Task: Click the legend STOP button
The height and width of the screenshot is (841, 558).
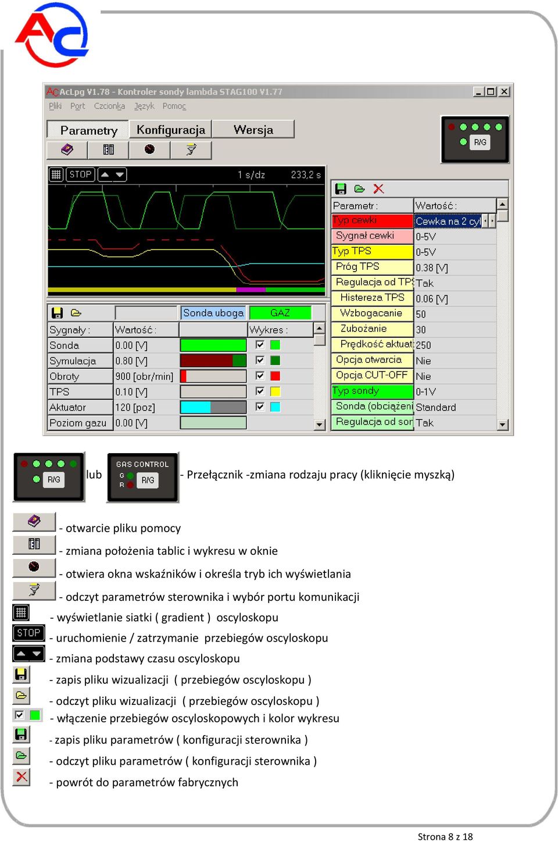Action: (28, 633)
